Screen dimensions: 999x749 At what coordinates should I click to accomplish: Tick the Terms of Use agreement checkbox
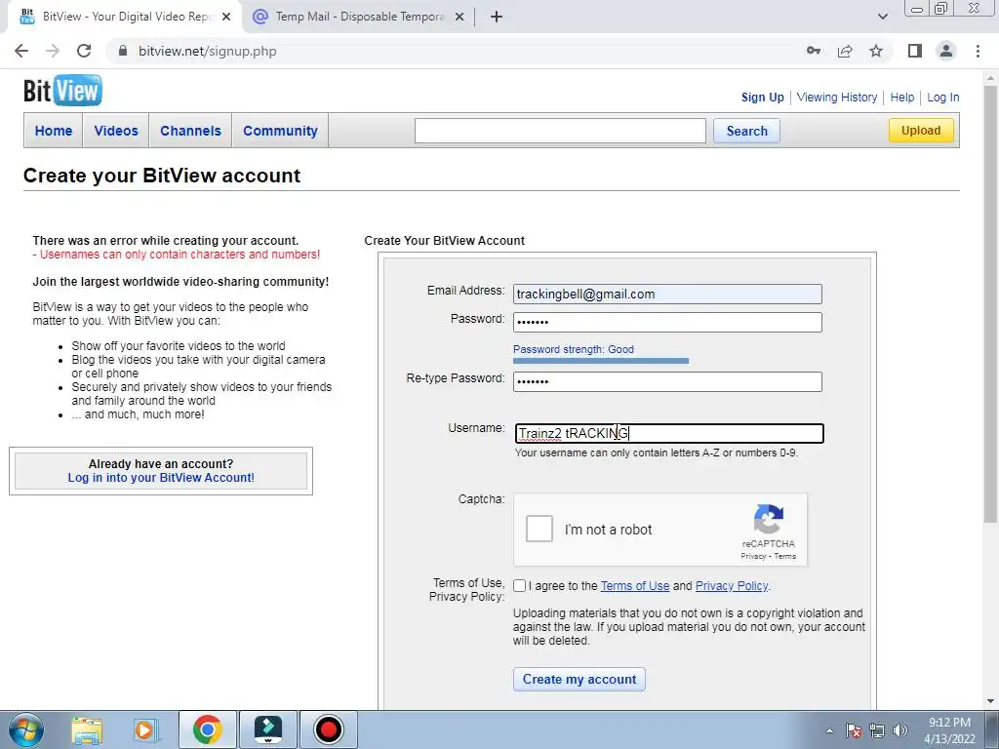(x=520, y=586)
